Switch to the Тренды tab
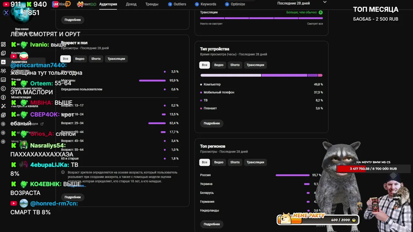The width and height of the screenshot is (413, 232). click(x=152, y=4)
